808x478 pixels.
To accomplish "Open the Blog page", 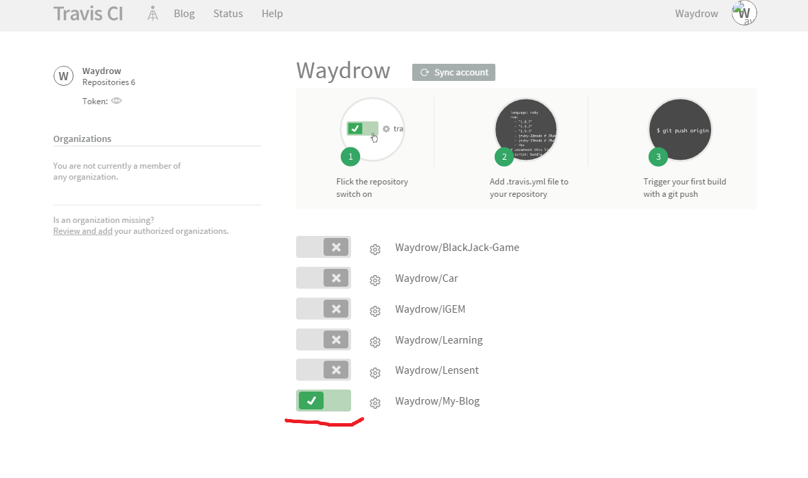I will pyautogui.click(x=184, y=14).
